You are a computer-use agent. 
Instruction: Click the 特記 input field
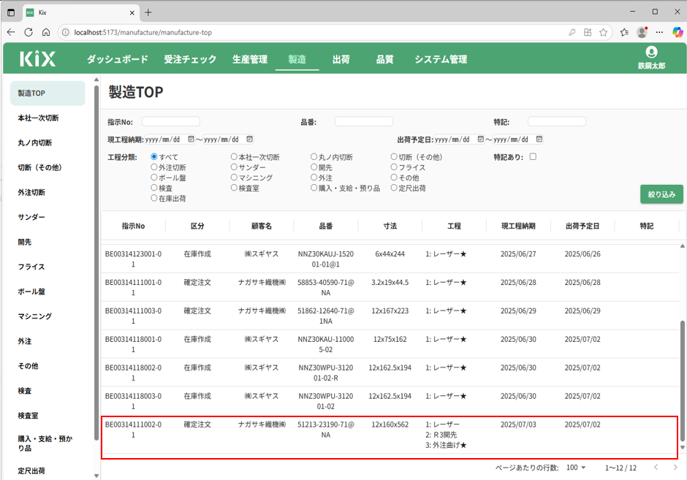click(557, 121)
